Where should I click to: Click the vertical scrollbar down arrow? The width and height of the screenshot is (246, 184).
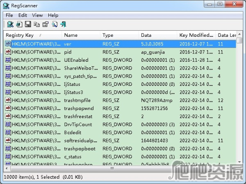pos(239,162)
